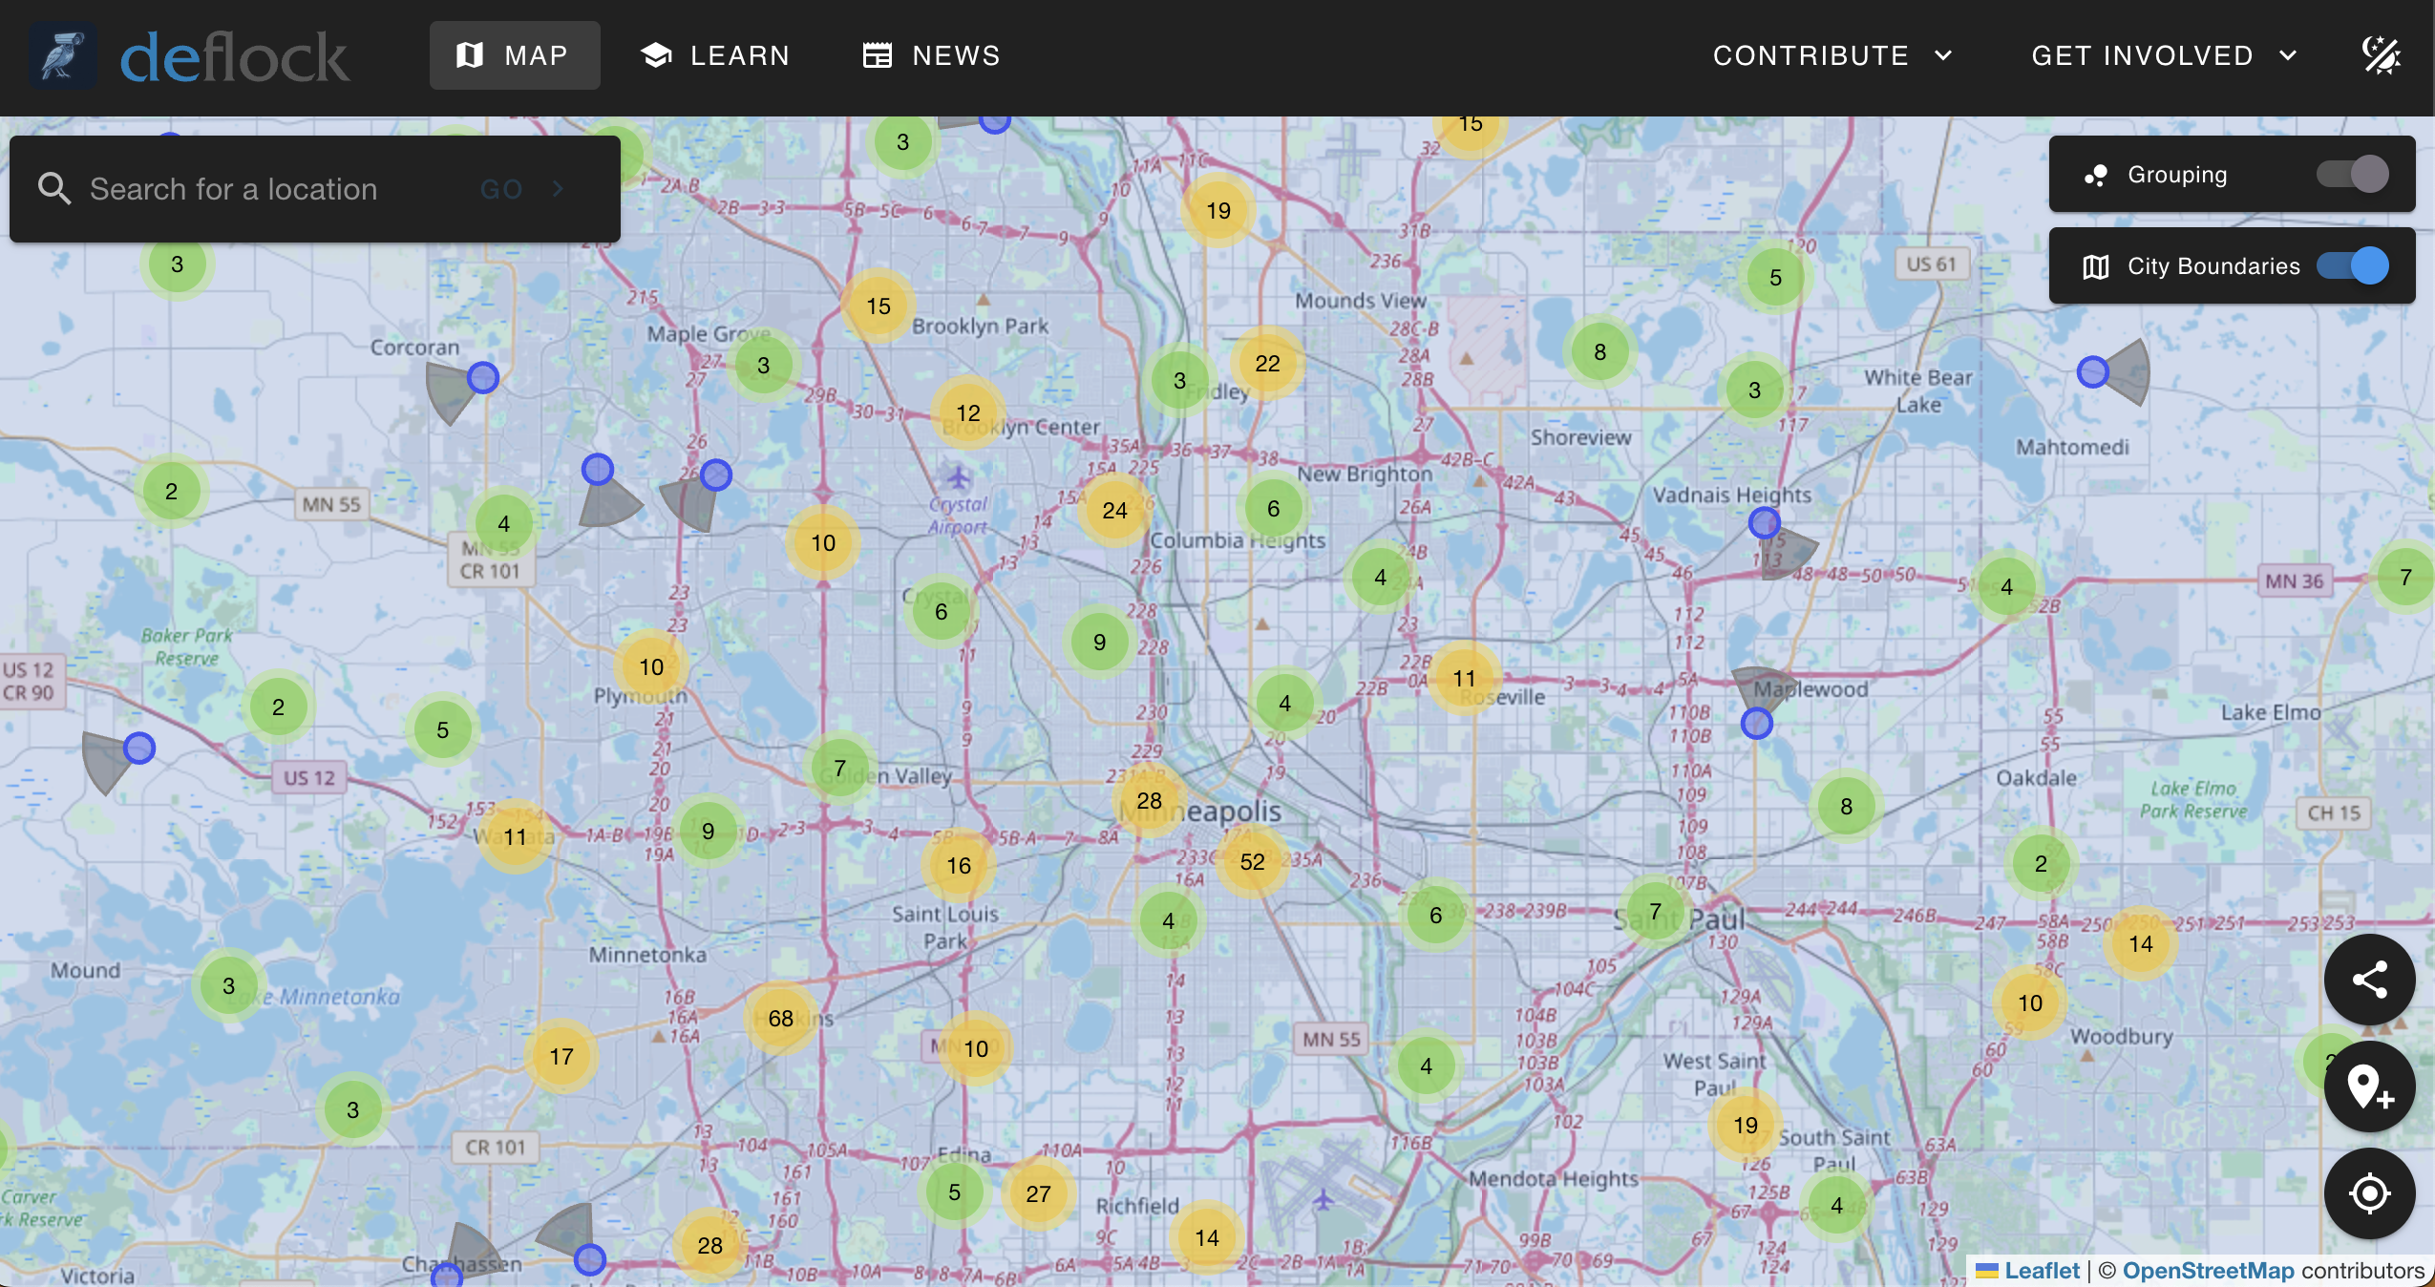Click the Search for a location field
This screenshot has width=2435, height=1287.
point(277,189)
